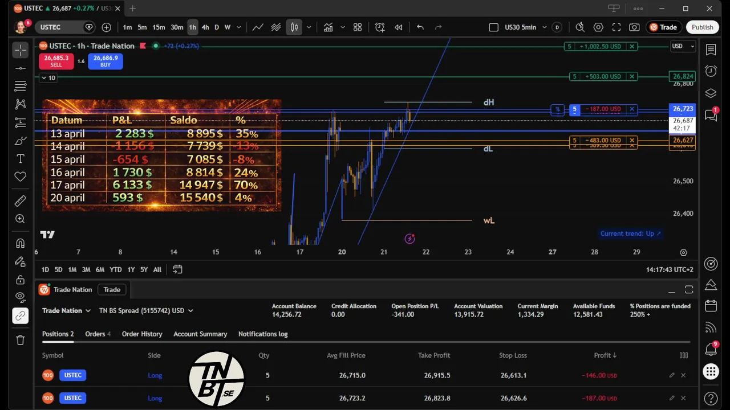Open quick search magnifier
Screen dimensions: 730x410
(x=580, y=27)
